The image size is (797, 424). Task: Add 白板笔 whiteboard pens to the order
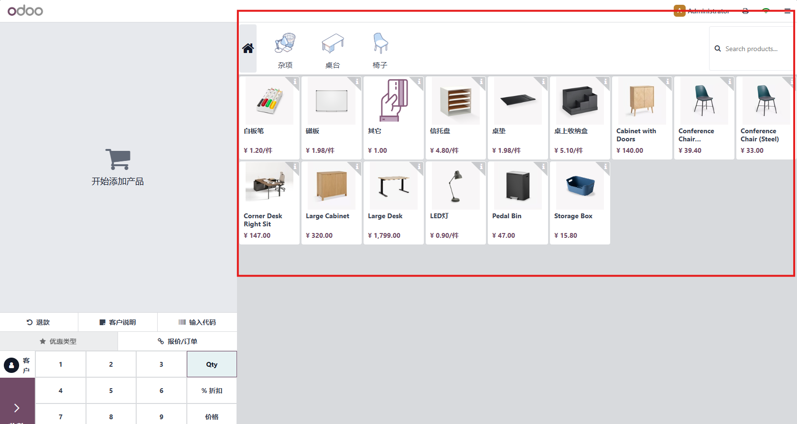click(x=269, y=118)
